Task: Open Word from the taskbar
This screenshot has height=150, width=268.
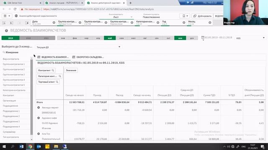Action: 21,147
